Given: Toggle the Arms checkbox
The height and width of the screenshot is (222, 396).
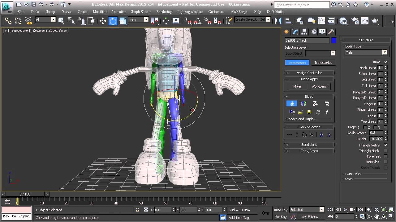Looking at the screenshot, I should pyautogui.click(x=385, y=62).
